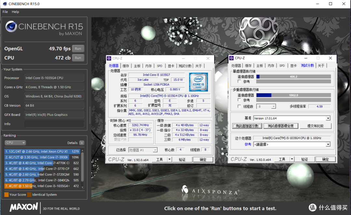This screenshot has width=351, height=215.
Task: Click the brown Identical System swatch
Action: pyautogui.click(x=29, y=195)
